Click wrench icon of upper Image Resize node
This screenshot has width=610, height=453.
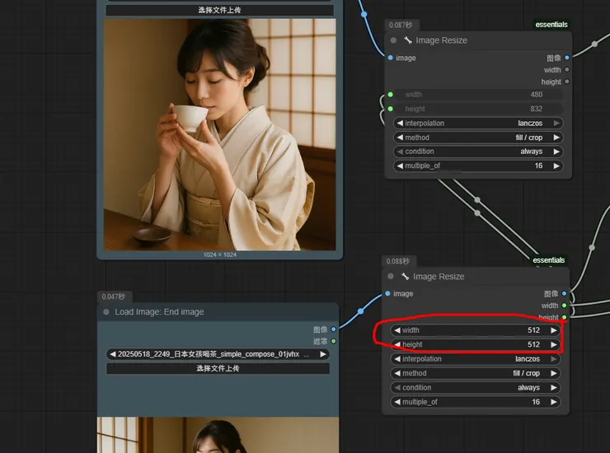(x=408, y=40)
